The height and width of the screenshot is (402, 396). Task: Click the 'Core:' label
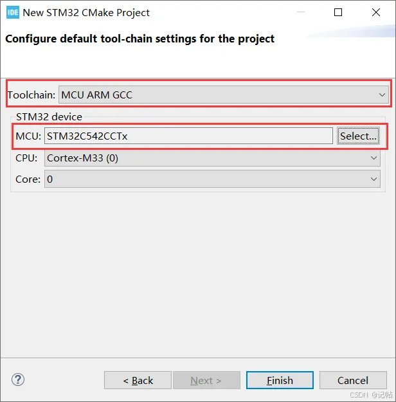pyautogui.click(x=28, y=179)
